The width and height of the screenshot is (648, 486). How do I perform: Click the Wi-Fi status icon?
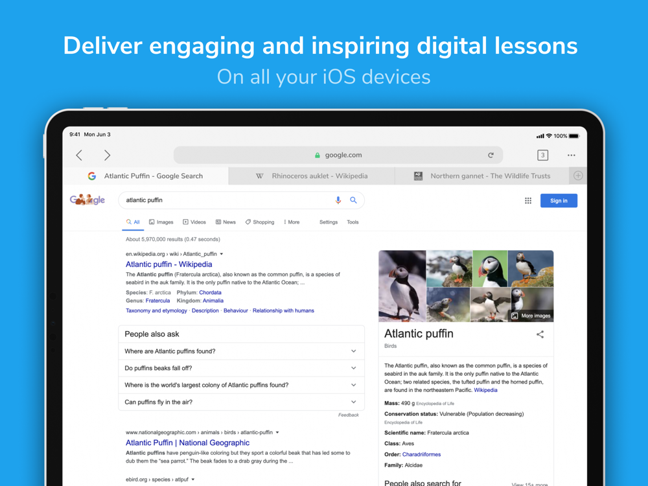click(549, 136)
